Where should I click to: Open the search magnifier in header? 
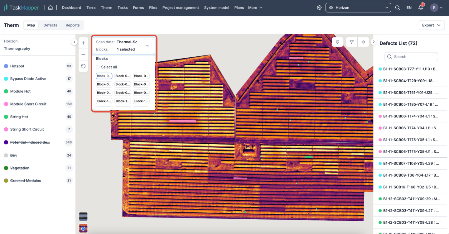398,8
